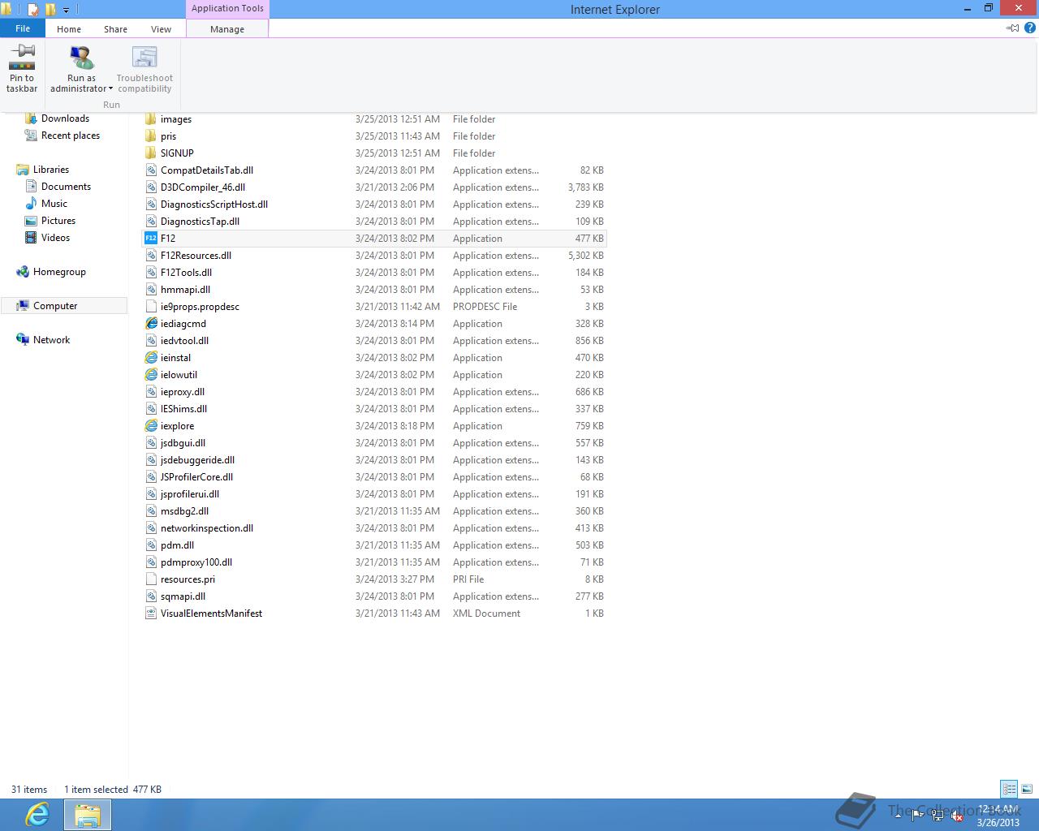
Task: Select the pris folder icon
Action: [x=151, y=136]
